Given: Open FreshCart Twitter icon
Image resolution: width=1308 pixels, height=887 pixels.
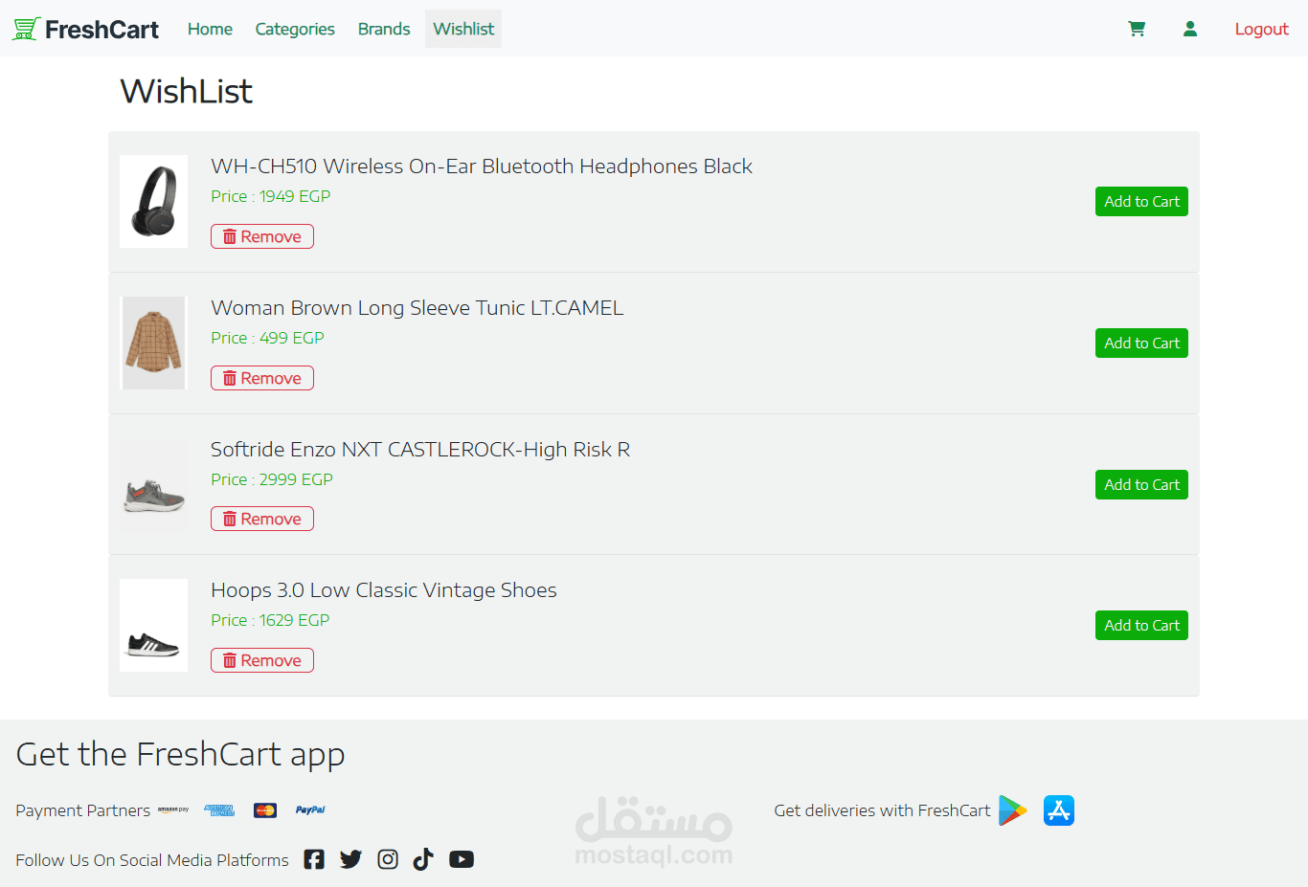Looking at the screenshot, I should coord(350,859).
